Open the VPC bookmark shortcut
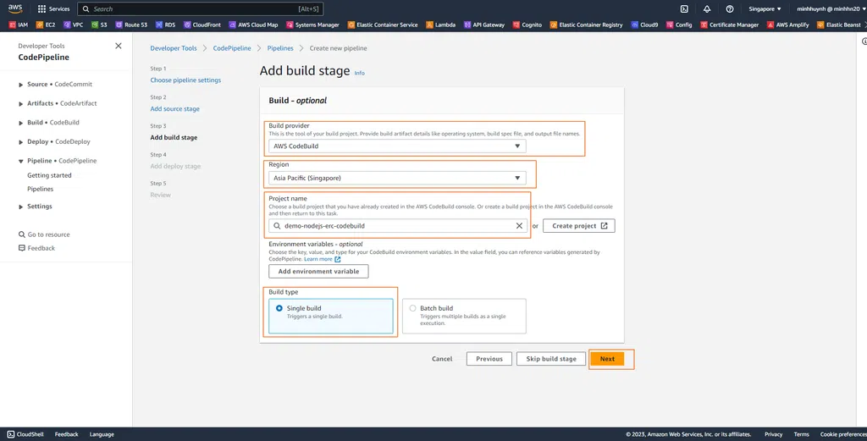The image size is (867, 441). [74, 25]
